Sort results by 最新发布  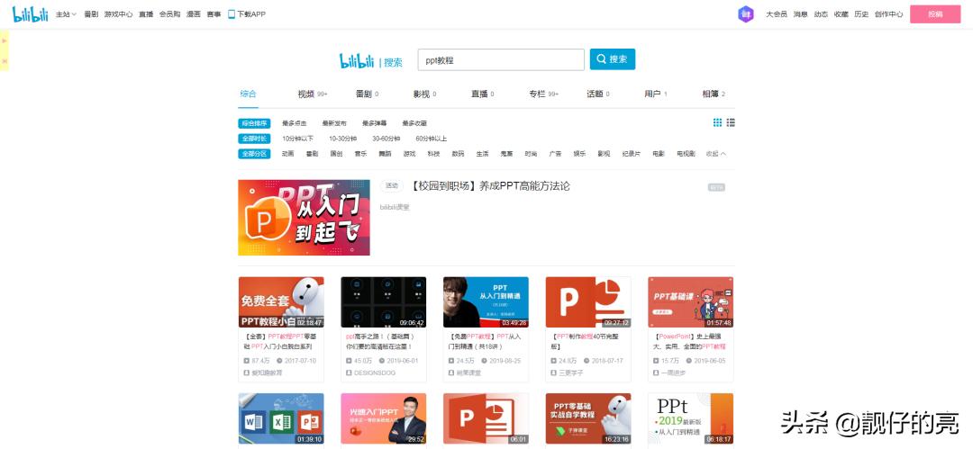tap(334, 123)
